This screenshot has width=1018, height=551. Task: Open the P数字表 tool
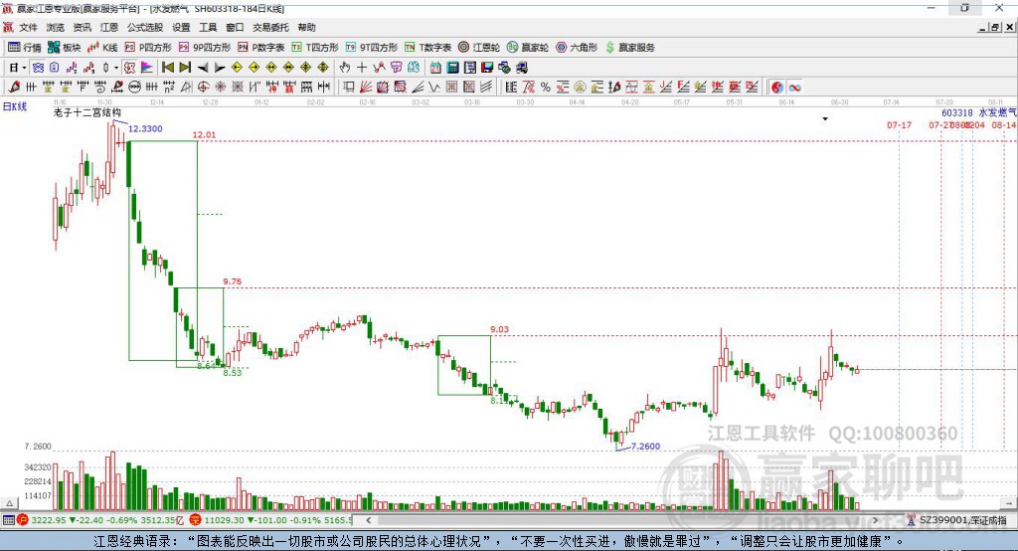point(261,48)
